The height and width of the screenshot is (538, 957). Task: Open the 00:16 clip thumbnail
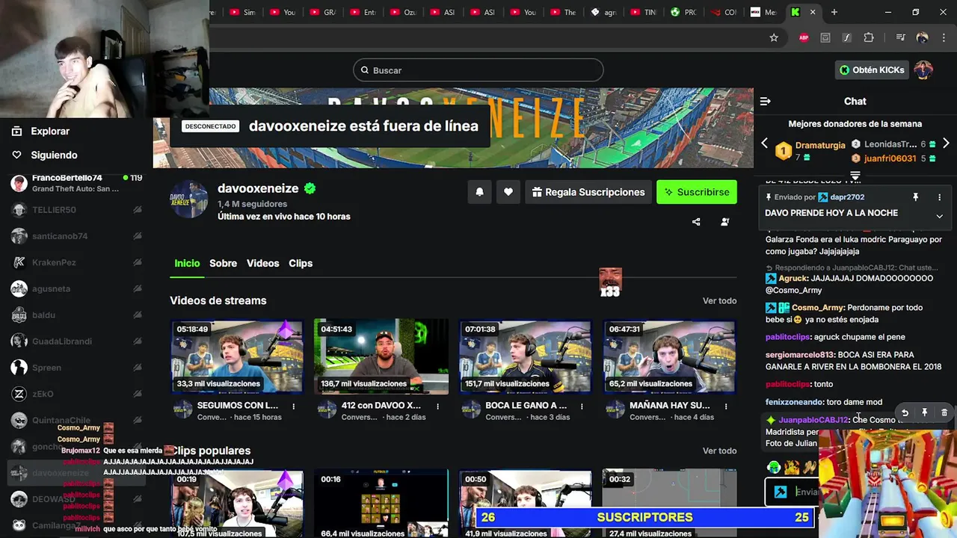pyautogui.click(x=381, y=504)
